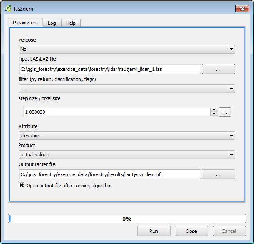Uncheck Open output file after running algorithm

[x=21, y=186]
